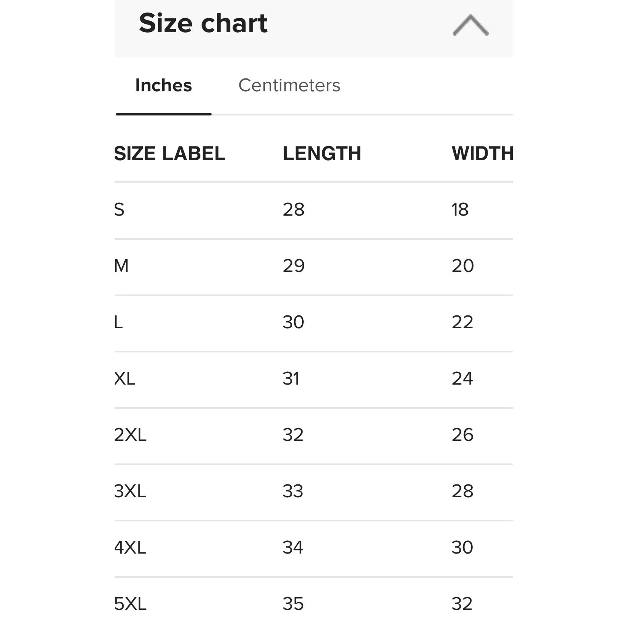The height and width of the screenshot is (626, 626).
Task: Select the XL size row label
Action: 125,379
